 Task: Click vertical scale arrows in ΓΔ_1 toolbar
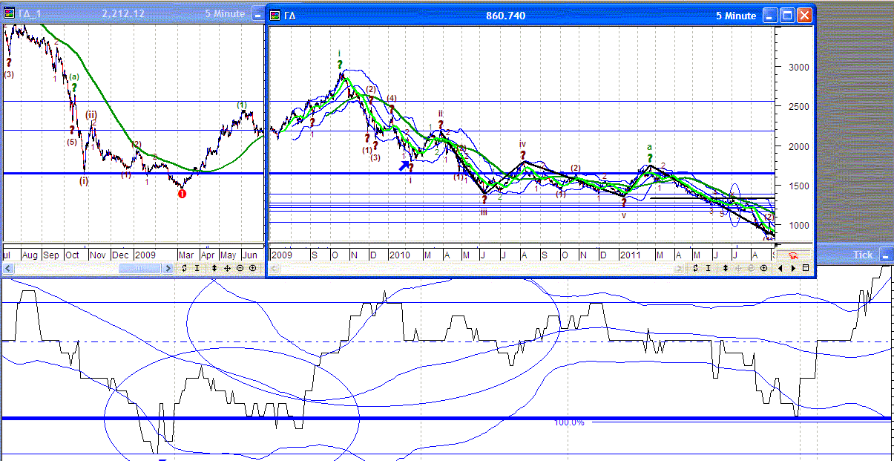pos(214,268)
